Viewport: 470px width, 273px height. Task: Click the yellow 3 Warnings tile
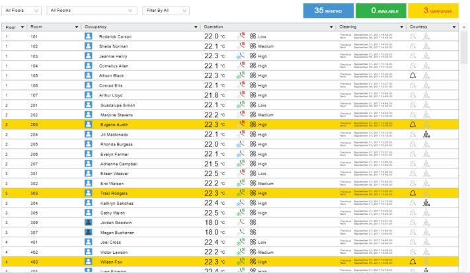click(x=433, y=11)
